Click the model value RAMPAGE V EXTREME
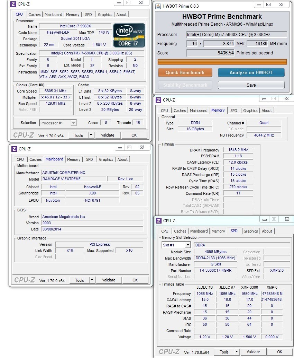Viewport: 294px width, 358px height. pyautogui.click(x=74, y=179)
